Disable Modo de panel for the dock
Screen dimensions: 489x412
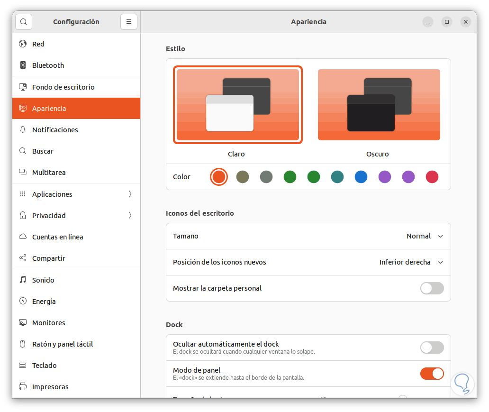point(432,373)
